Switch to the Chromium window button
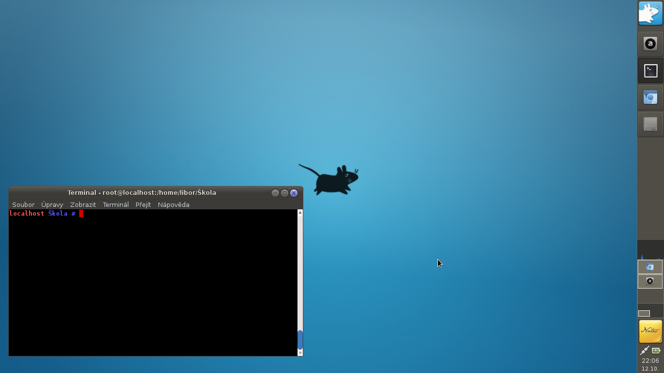Viewport: 664px width, 373px height. tap(650, 267)
